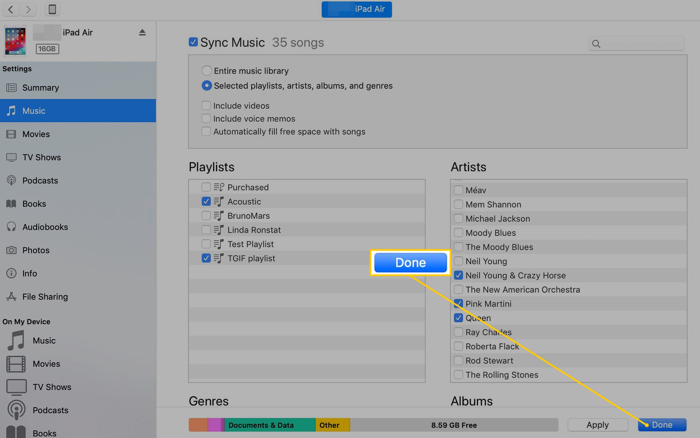Enable Automatically fill free space with songs
This screenshot has height=438, width=700.
206,131
